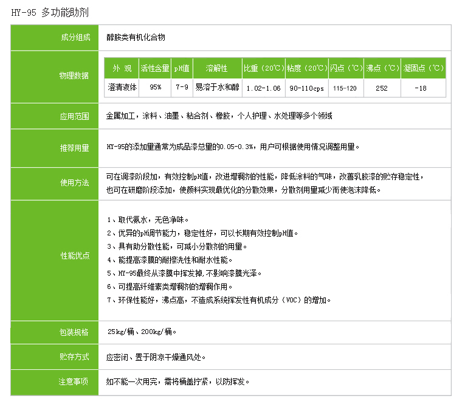Click the 溶解性 column header
Image resolution: width=462 pixels, height=407 pixels.
[x=216, y=68]
